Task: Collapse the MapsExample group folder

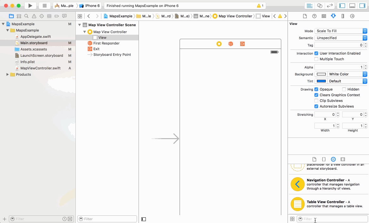Action: click(x=8, y=30)
